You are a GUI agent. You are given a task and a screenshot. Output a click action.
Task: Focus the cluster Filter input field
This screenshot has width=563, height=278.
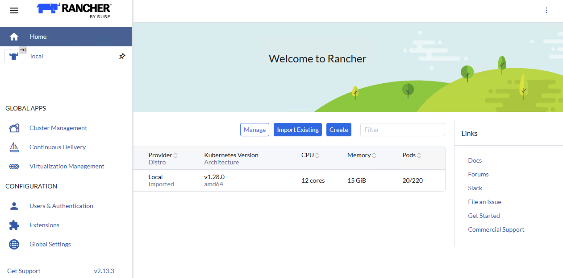(x=402, y=130)
